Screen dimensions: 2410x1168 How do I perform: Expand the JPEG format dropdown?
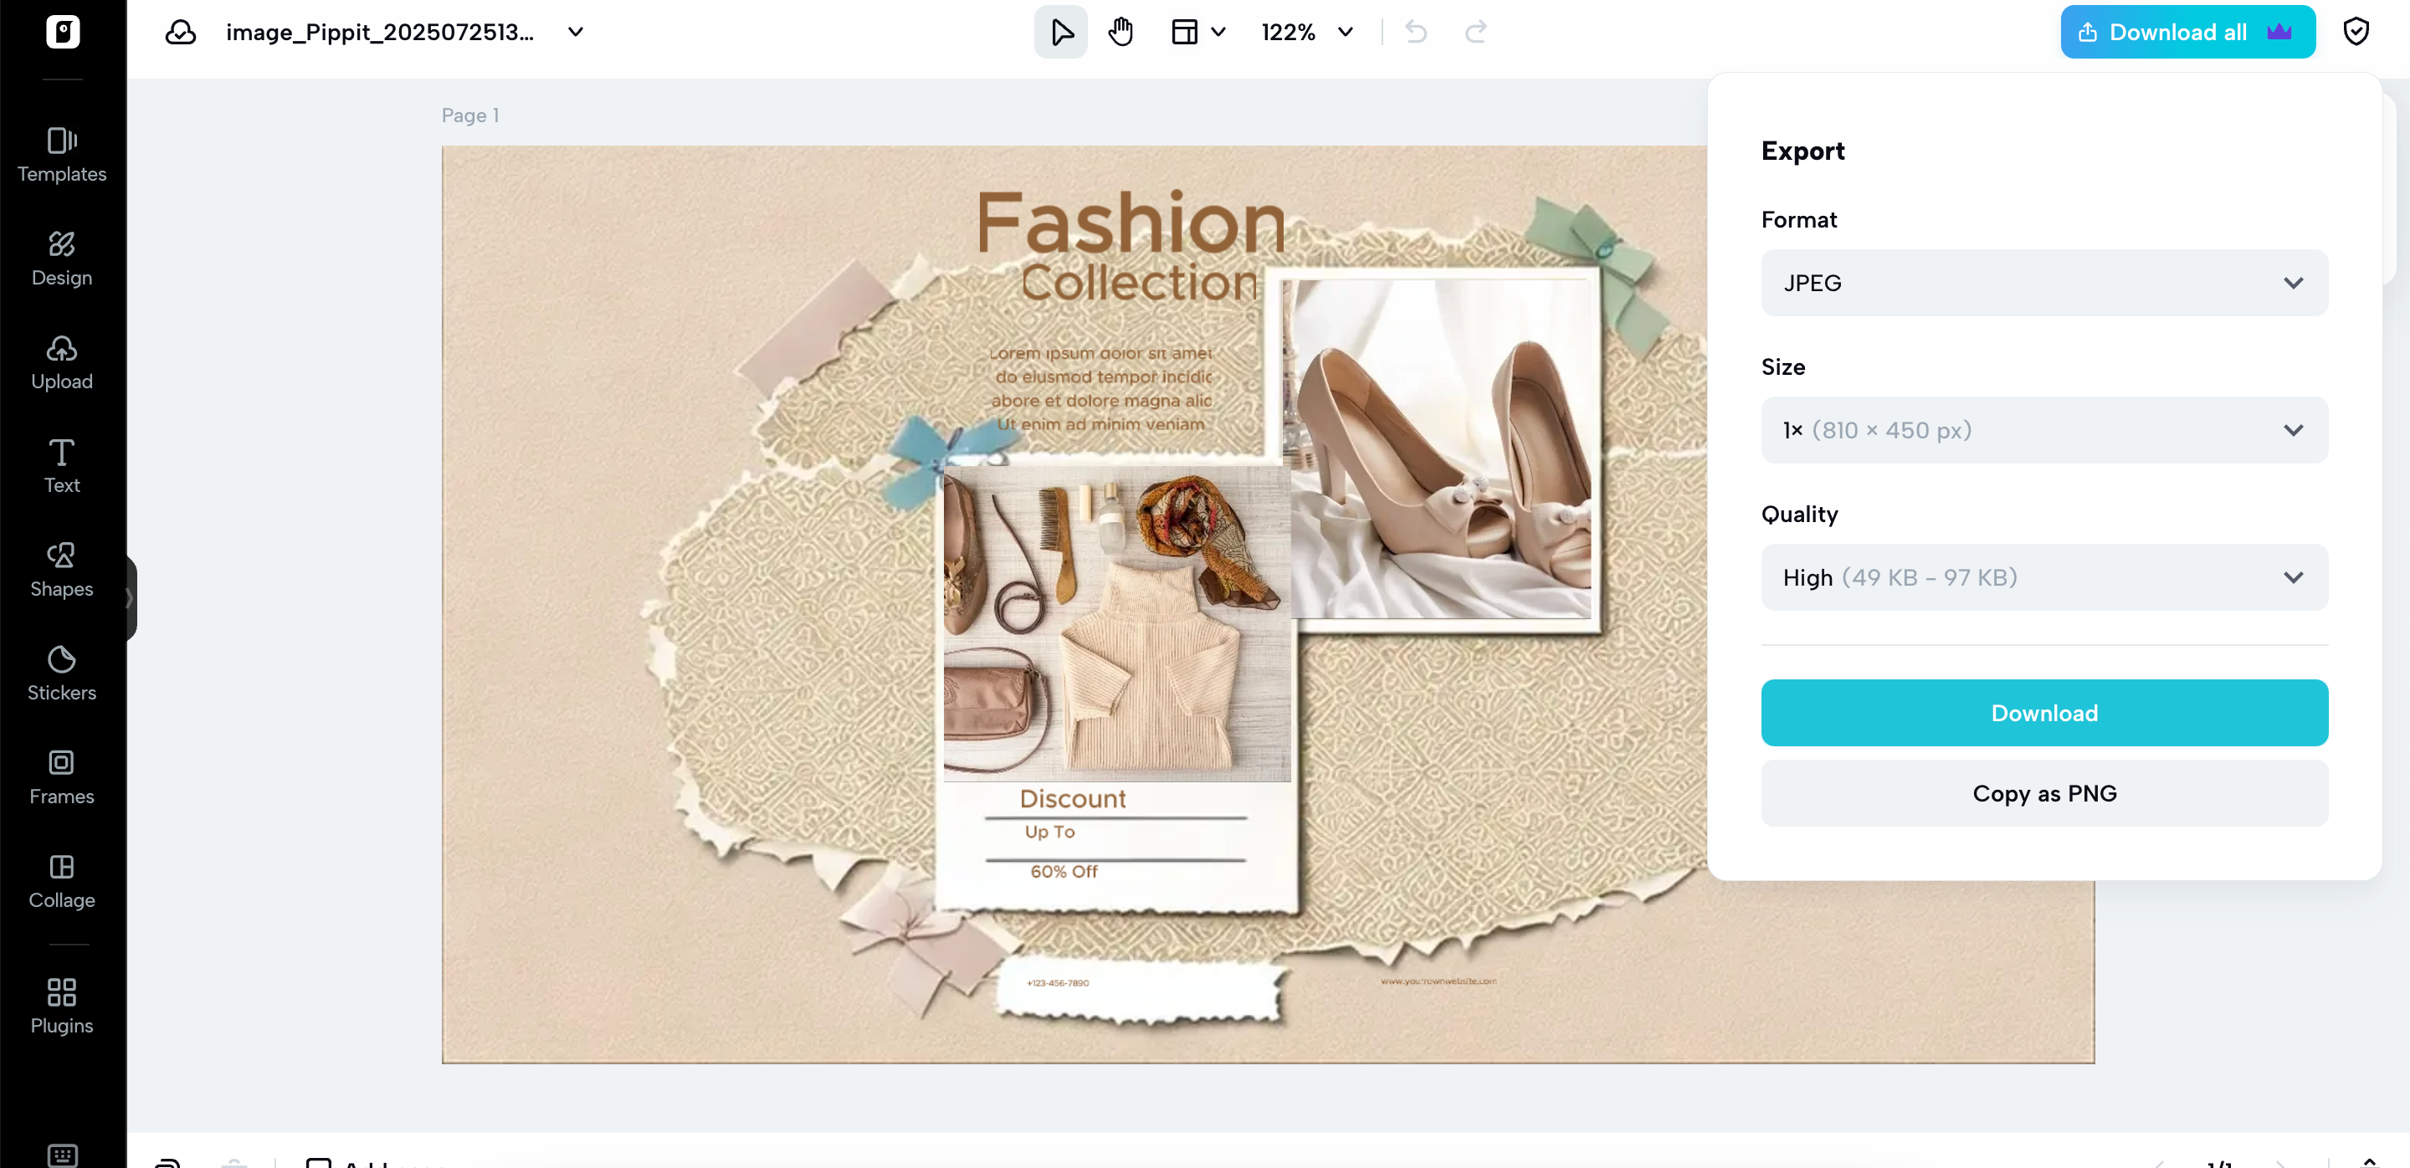tap(2044, 283)
